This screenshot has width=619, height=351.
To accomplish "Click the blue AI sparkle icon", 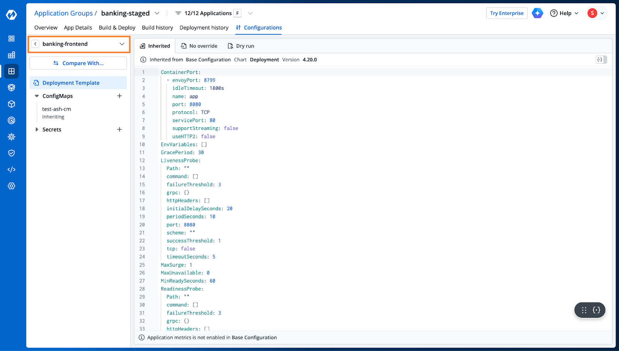I will tap(537, 13).
